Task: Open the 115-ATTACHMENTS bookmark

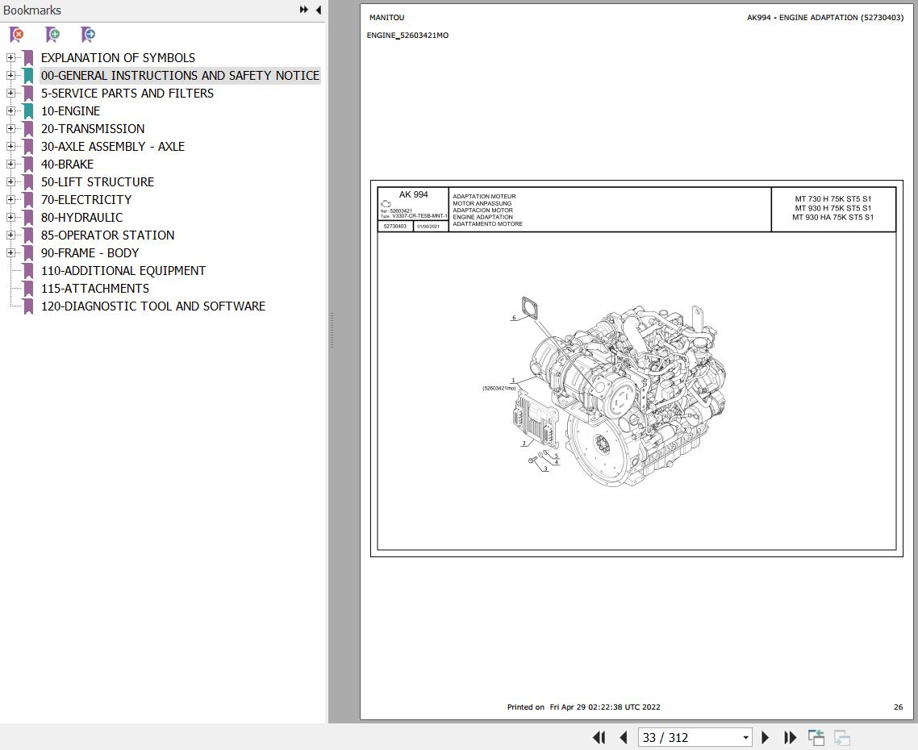Action: (95, 289)
